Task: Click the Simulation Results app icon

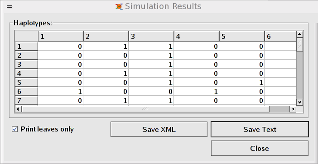Action: [x=119, y=6]
